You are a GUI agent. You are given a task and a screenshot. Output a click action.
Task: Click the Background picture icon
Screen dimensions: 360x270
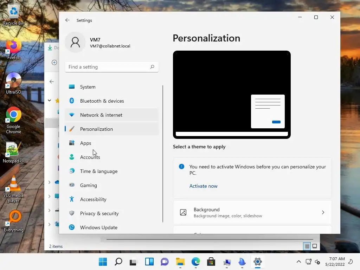tap(183, 212)
